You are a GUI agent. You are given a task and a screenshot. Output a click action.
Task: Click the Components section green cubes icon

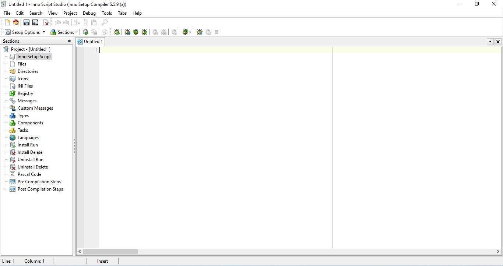click(13, 123)
